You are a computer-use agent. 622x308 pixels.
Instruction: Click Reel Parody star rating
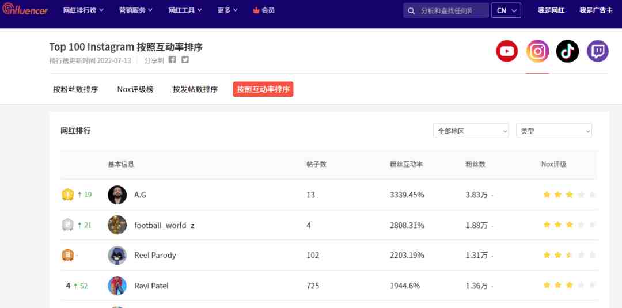click(569, 255)
